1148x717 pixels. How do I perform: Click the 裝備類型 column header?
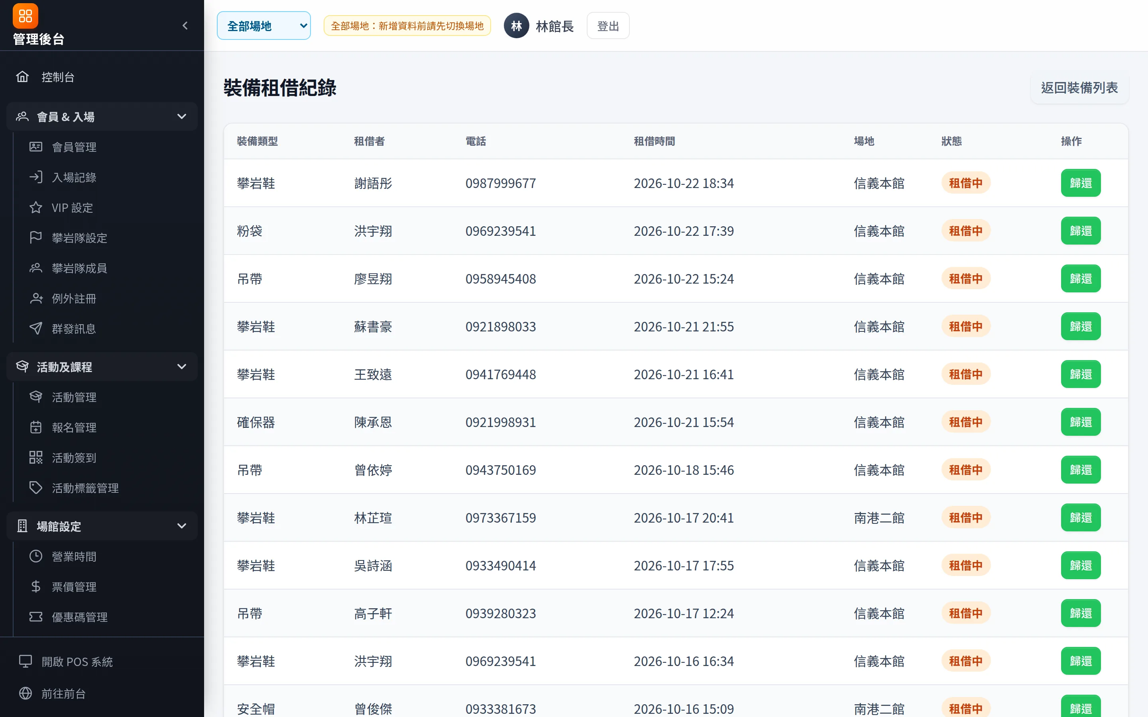[x=257, y=141]
